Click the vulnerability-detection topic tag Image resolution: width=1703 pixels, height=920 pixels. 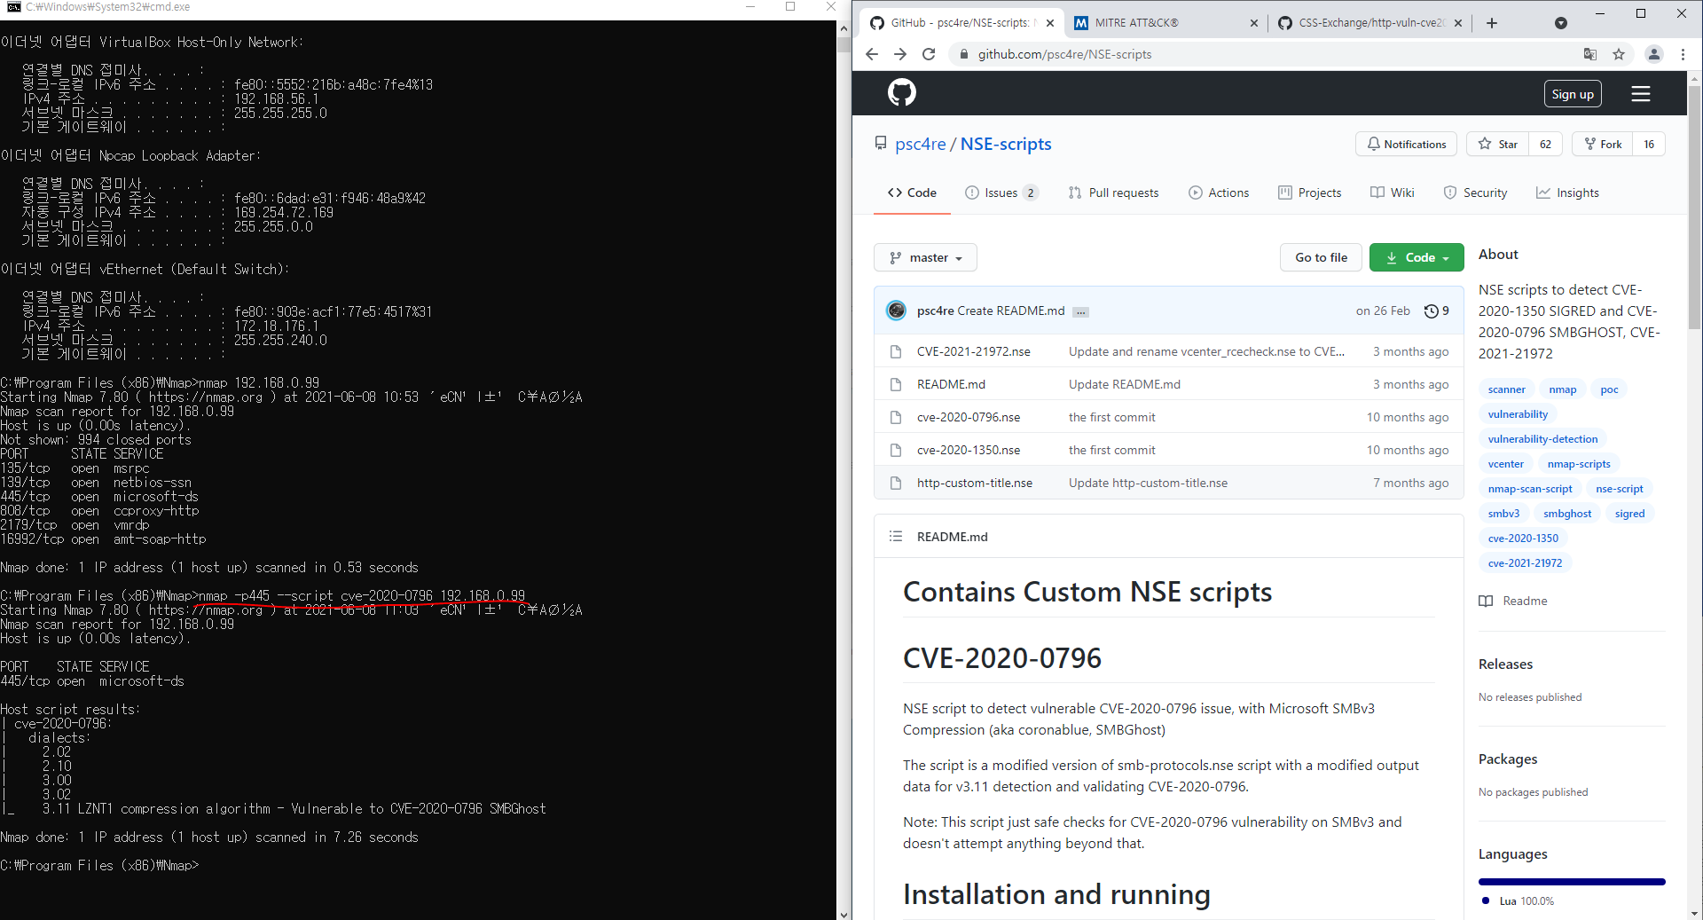(x=1542, y=439)
